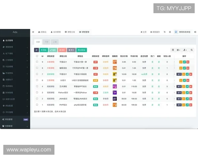198x158 pixels.
Task: Click the red delete icon in row Id 1
Action: [x=191, y=105]
